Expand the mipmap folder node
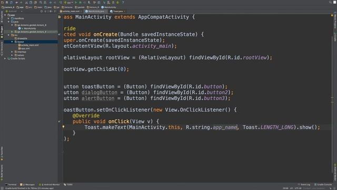Viewport: 337px width, 190px height. coord(12,52)
